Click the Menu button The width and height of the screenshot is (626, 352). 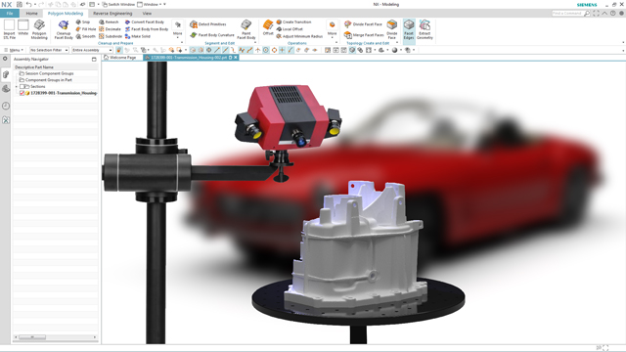pyautogui.click(x=14, y=50)
